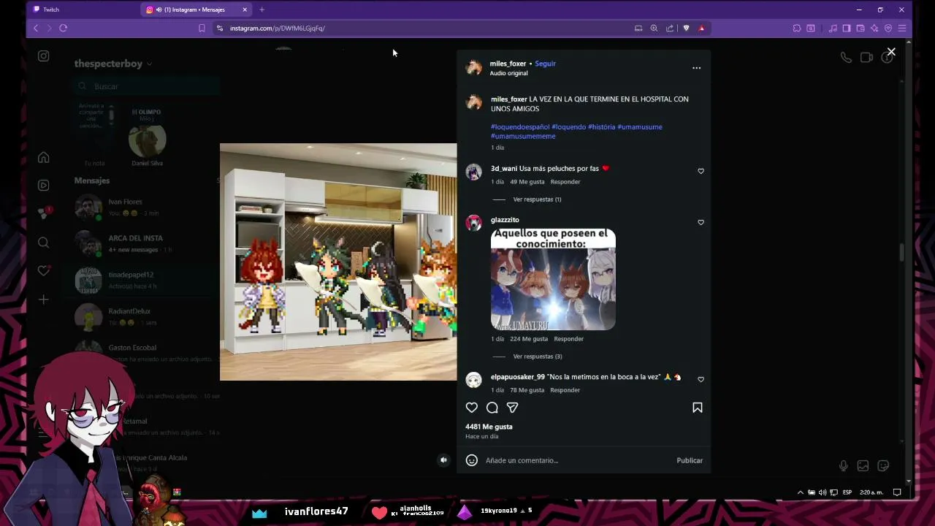Go to Instagram Home in sidebar
The width and height of the screenshot is (935, 526).
pos(44,158)
